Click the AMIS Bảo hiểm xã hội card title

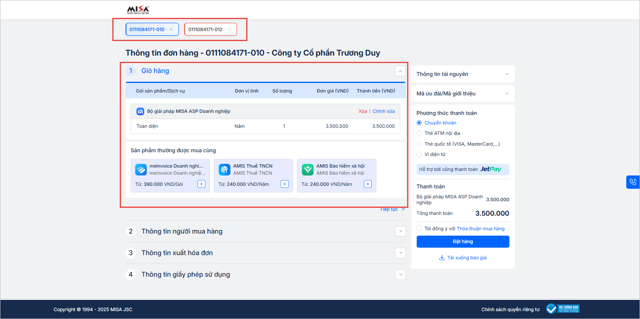click(x=341, y=166)
